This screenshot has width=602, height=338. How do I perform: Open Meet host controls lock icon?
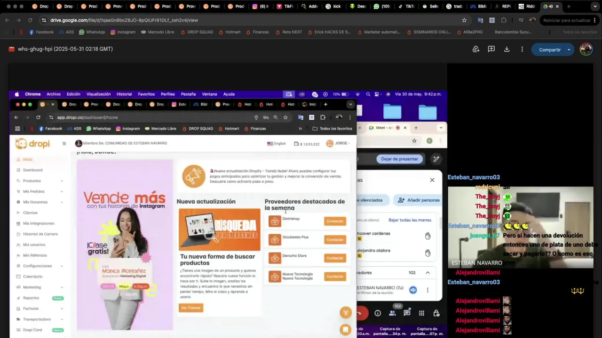click(436, 313)
